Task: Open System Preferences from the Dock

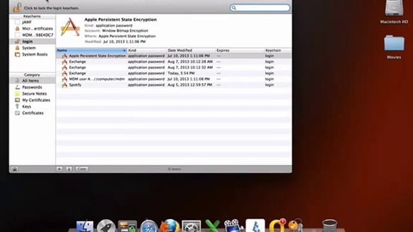Action: (192, 226)
